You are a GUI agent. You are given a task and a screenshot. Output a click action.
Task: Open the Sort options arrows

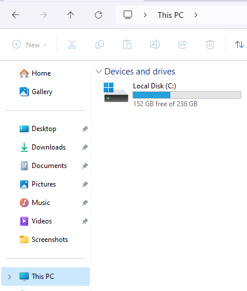pos(240,44)
